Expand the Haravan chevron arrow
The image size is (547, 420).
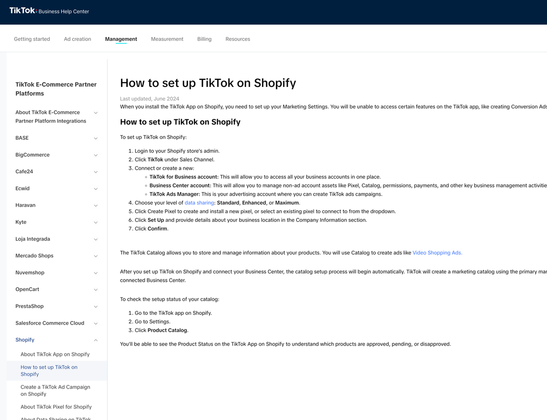pos(96,206)
